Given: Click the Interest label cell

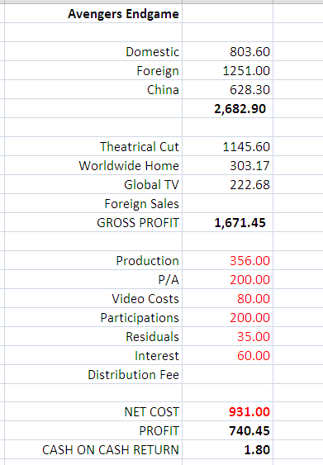Looking at the screenshot, I should click(93, 355).
